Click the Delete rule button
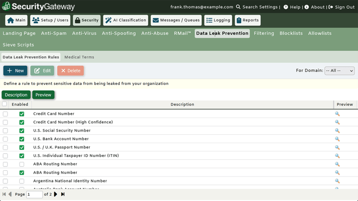358x201 pixels. [70, 71]
